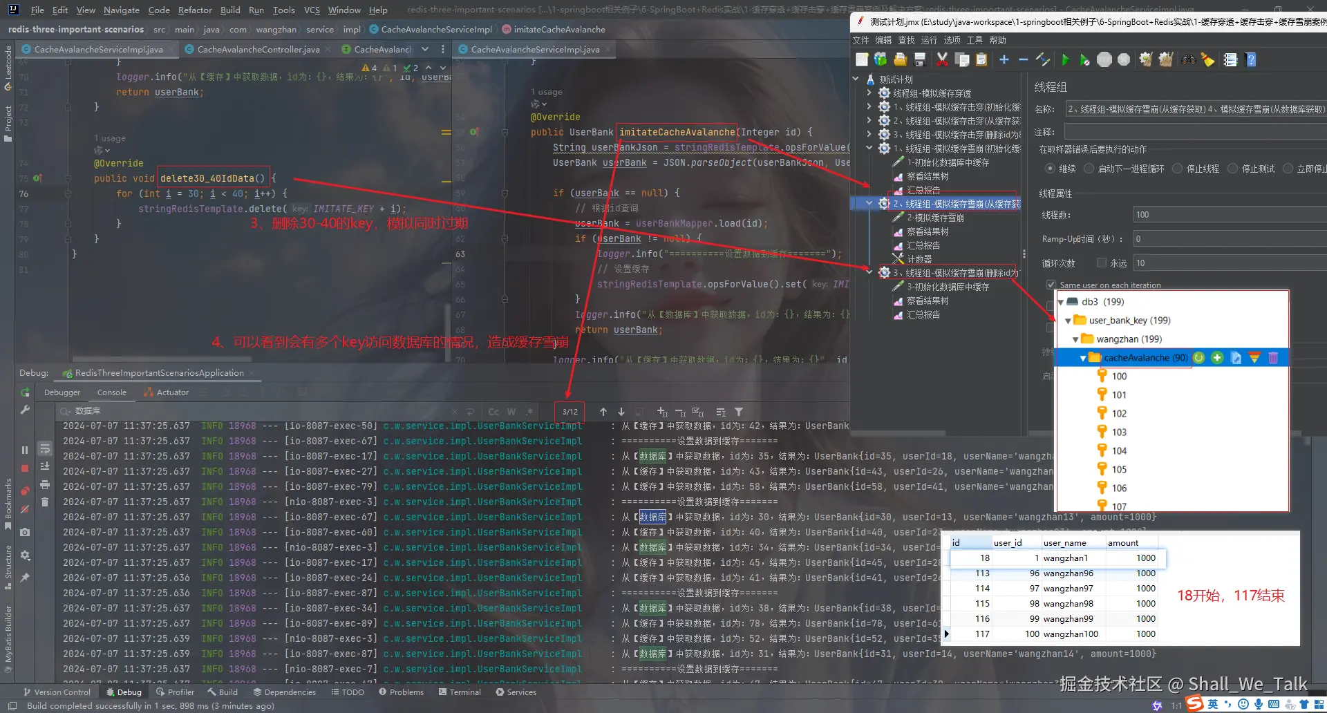Switch to the CacheAvalancheController.java tab

click(256, 49)
